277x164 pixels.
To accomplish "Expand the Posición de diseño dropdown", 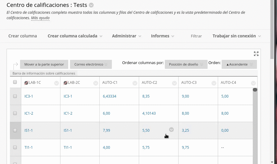I will point(186,64).
